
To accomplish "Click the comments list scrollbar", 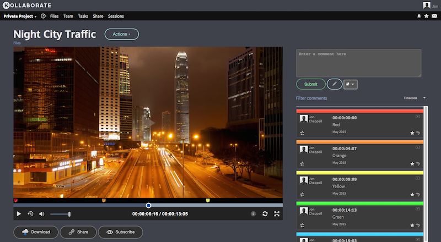I will [426, 174].
